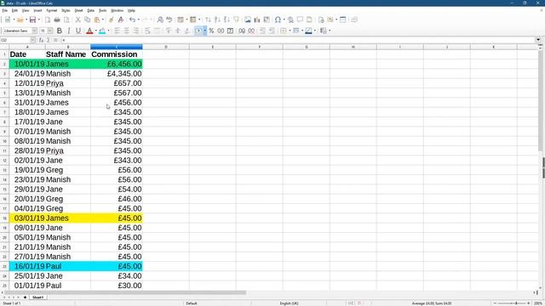The image size is (545, 306).
Task: Open the File menu
Action: coord(4,11)
